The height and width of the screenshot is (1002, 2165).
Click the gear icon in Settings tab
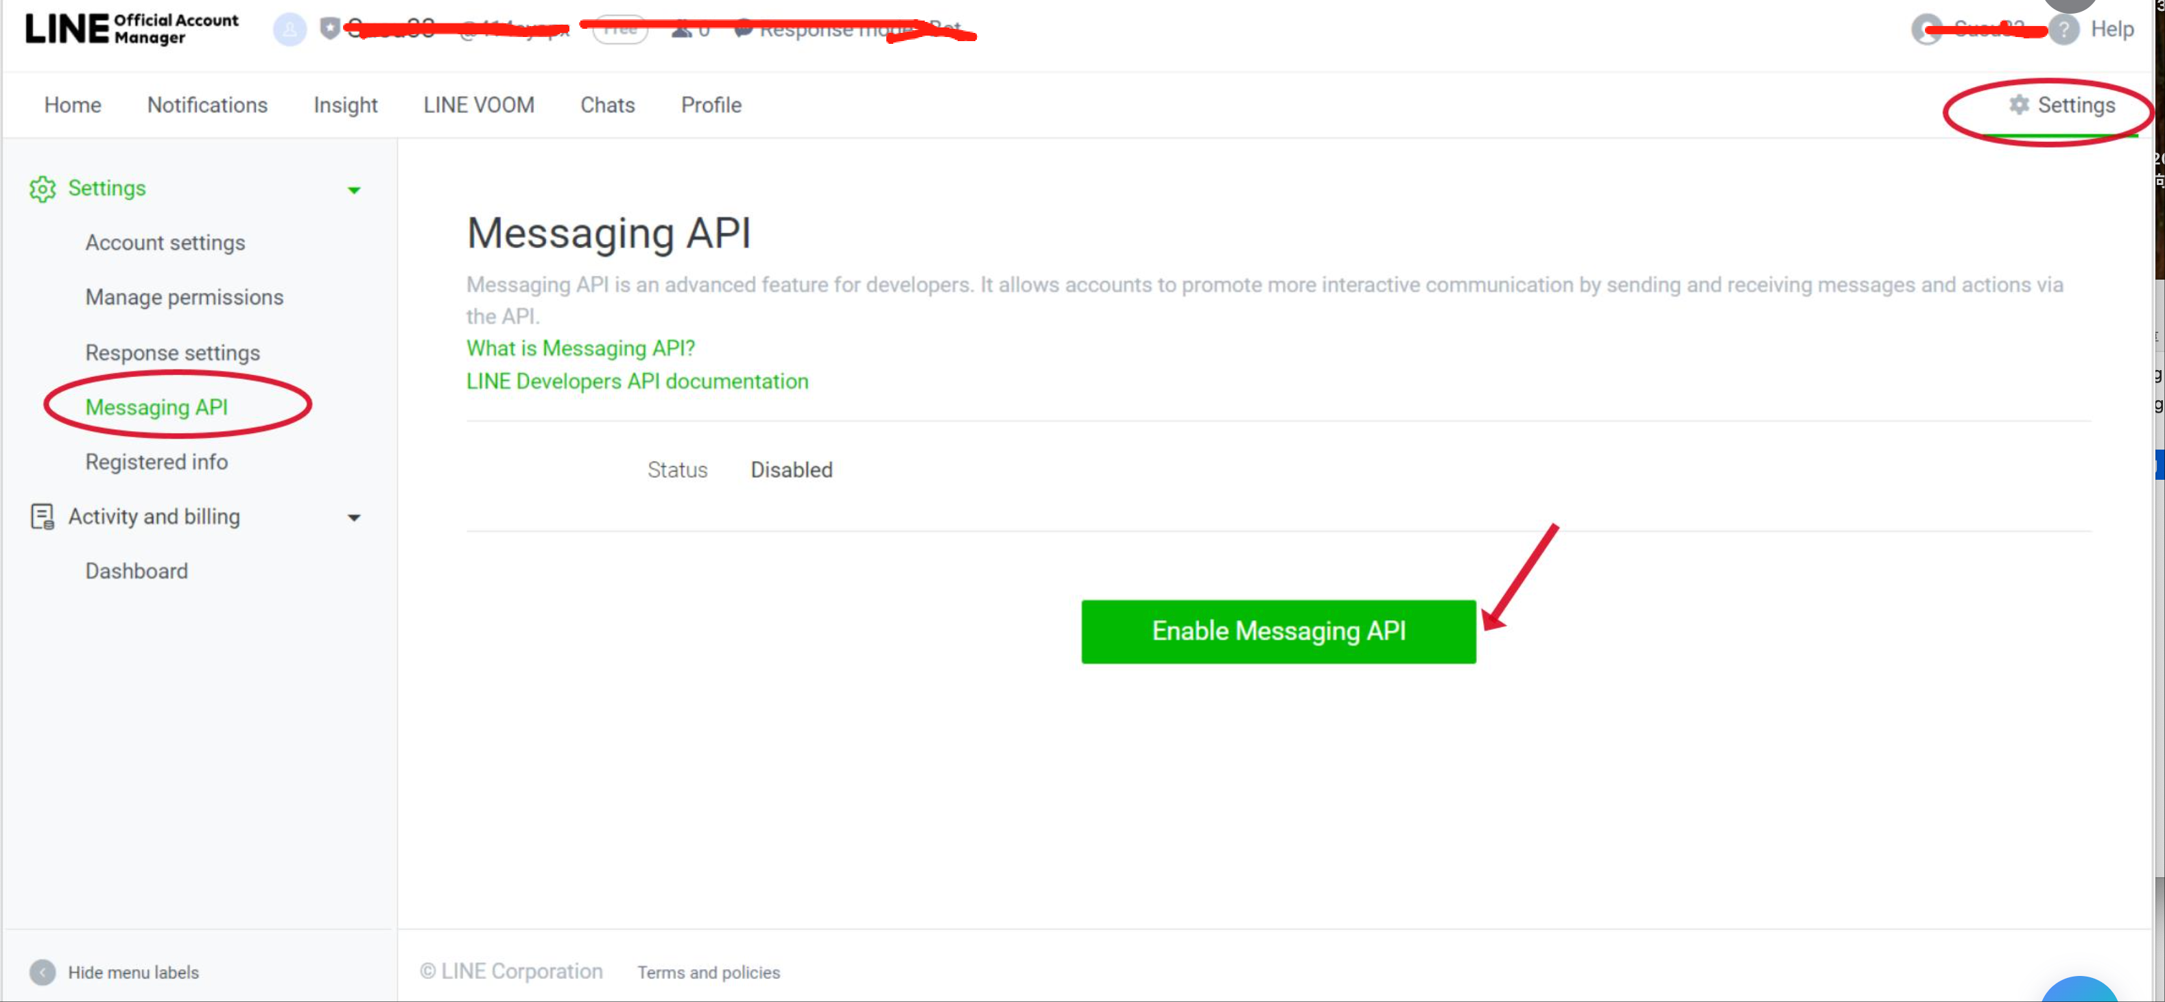2018,104
